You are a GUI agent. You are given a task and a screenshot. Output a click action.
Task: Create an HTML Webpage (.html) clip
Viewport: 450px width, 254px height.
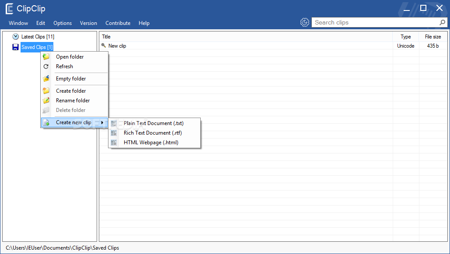[154, 143]
